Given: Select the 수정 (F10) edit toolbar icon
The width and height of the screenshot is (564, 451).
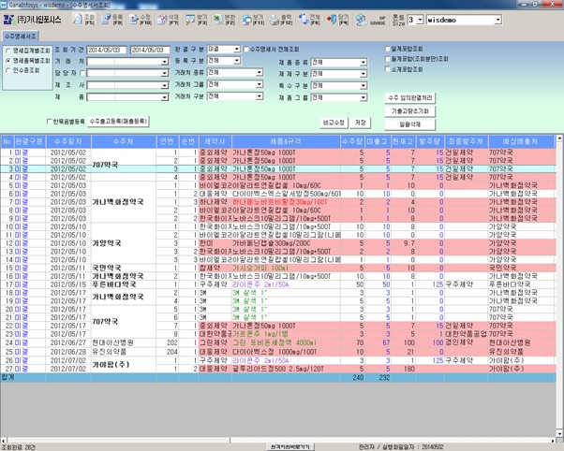Looking at the screenshot, I should [x=140, y=20].
